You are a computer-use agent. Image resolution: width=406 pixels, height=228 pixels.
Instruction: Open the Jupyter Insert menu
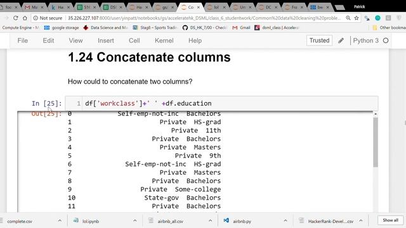pyautogui.click(x=106, y=41)
